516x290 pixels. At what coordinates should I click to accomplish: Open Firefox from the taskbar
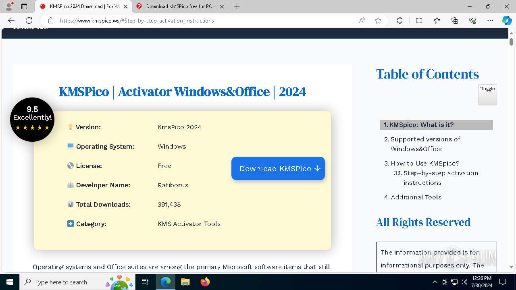(x=205, y=282)
